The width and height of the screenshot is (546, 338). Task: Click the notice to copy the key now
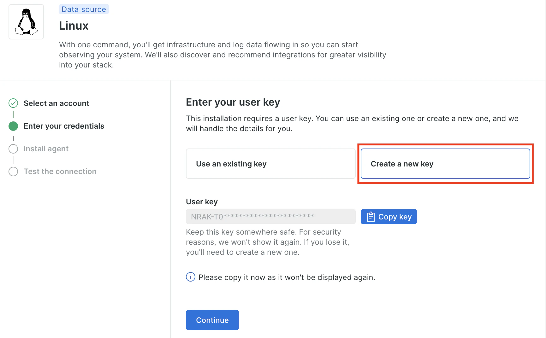click(287, 277)
